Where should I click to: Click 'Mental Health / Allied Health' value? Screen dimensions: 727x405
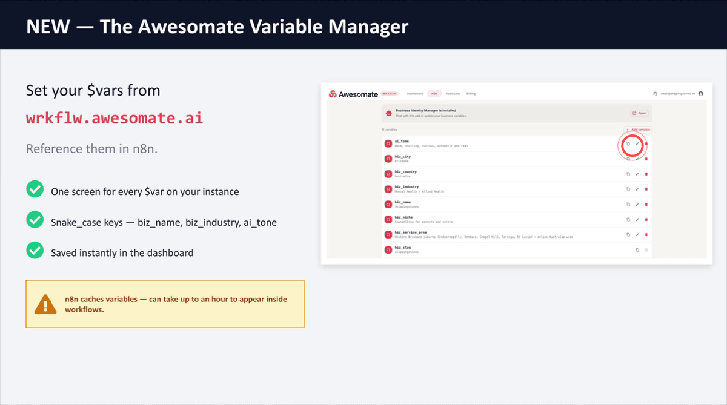tap(419, 191)
